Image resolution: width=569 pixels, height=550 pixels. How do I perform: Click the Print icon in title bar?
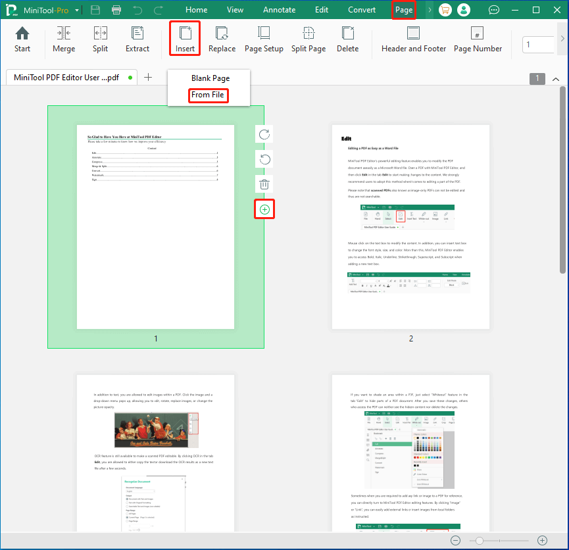pos(116,10)
